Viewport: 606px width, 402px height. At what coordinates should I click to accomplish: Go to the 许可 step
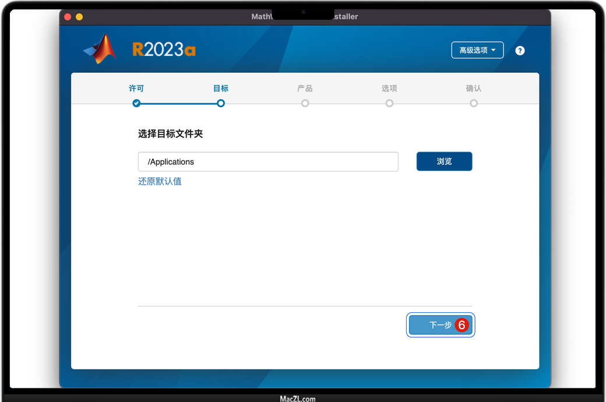(136, 89)
